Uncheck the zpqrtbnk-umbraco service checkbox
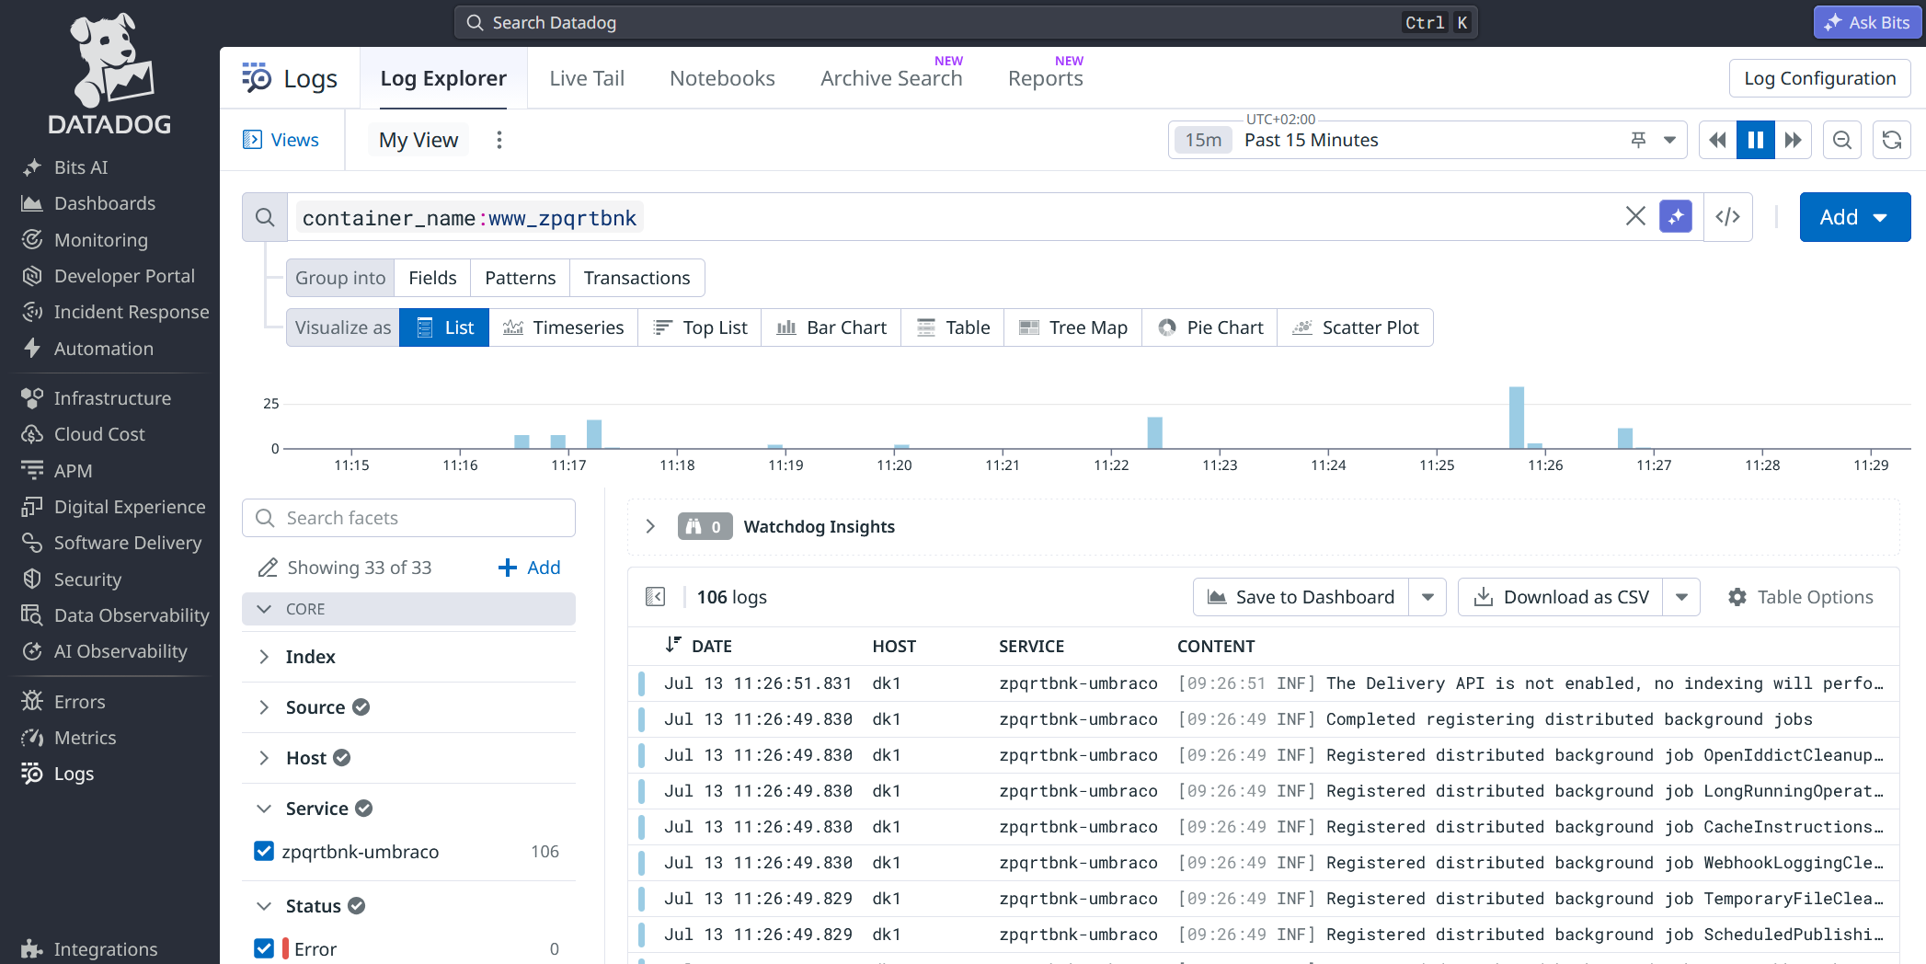1926x964 pixels. pyautogui.click(x=264, y=852)
